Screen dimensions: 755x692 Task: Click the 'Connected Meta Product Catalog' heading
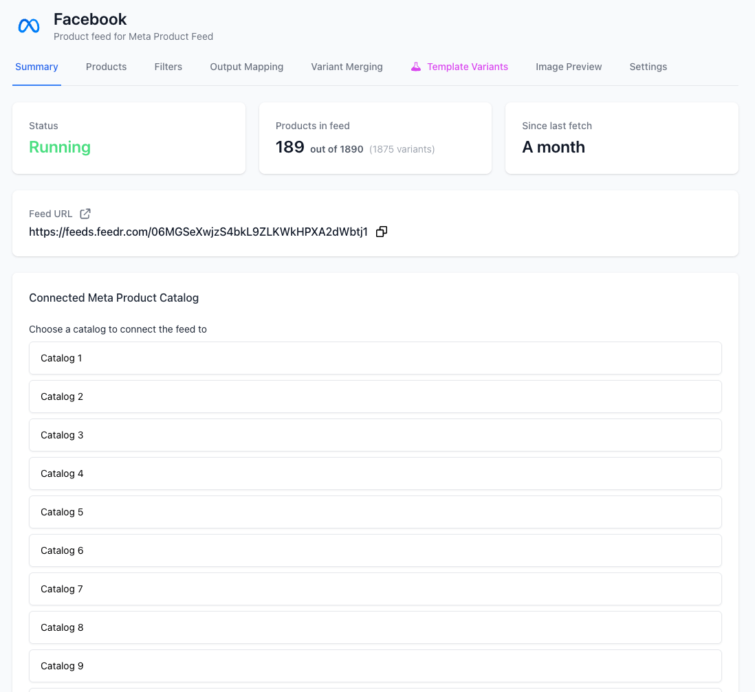click(x=113, y=298)
